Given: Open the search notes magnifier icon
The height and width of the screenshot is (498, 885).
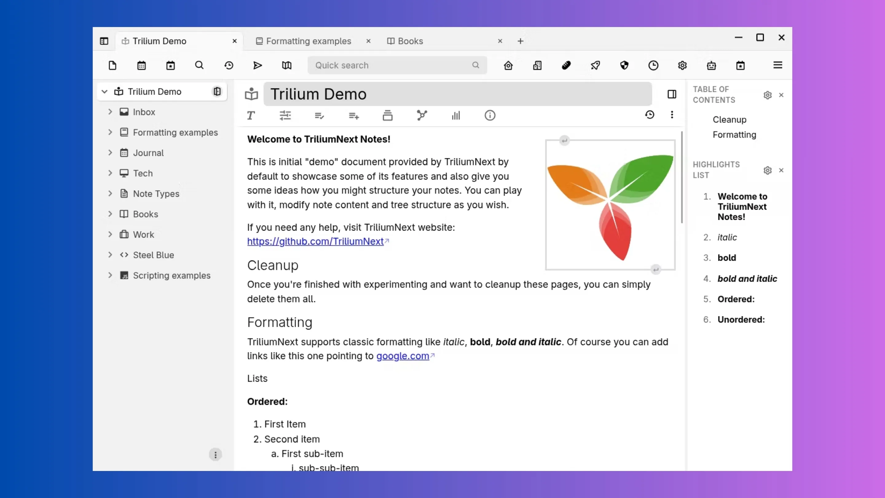Looking at the screenshot, I should [x=199, y=65].
